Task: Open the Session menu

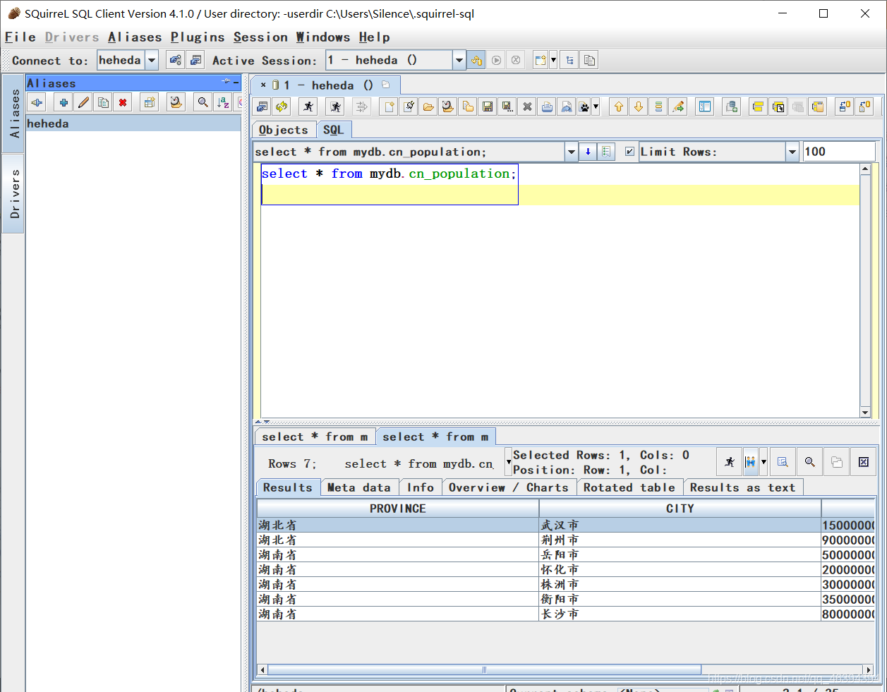Action: 260,37
